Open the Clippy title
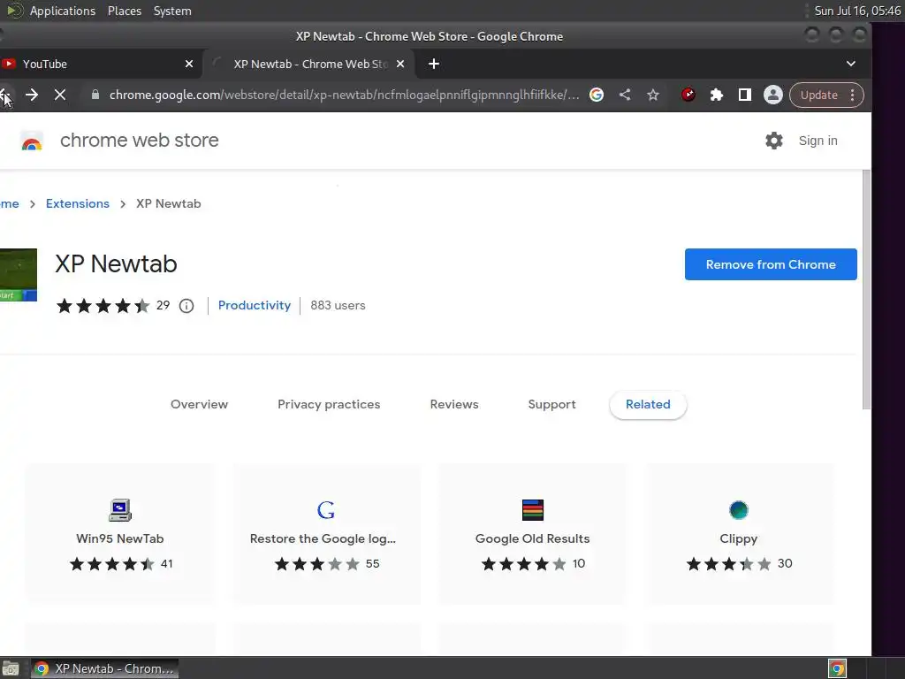This screenshot has width=905, height=679. [739, 538]
